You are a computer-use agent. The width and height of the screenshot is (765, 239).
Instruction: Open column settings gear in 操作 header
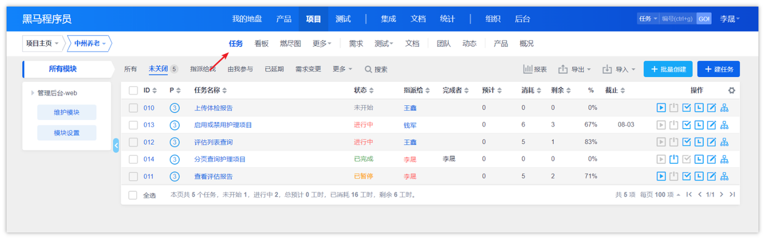[x=732, y=91]
